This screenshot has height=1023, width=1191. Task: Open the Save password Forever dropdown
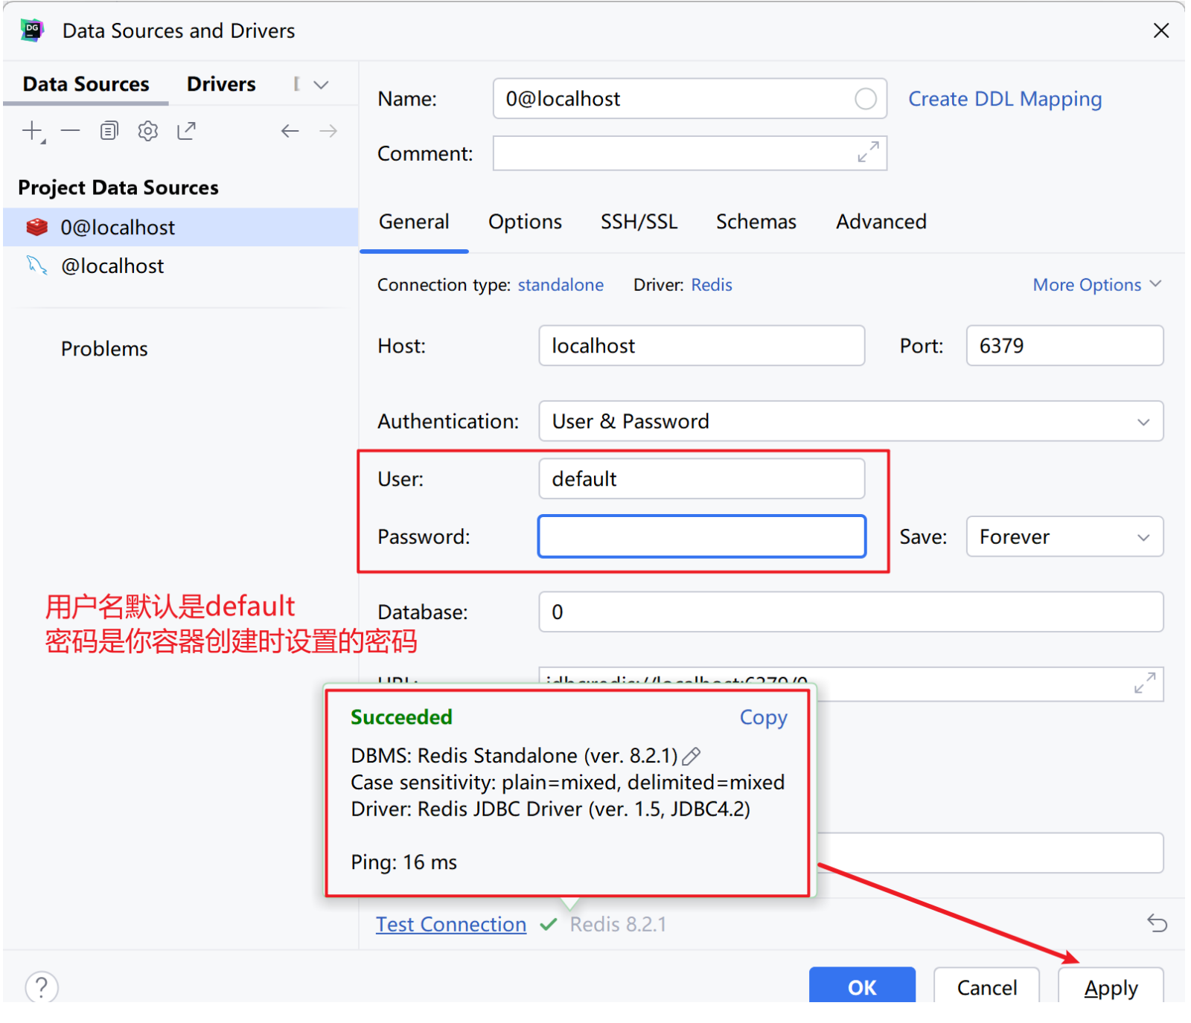(1064, 536)
